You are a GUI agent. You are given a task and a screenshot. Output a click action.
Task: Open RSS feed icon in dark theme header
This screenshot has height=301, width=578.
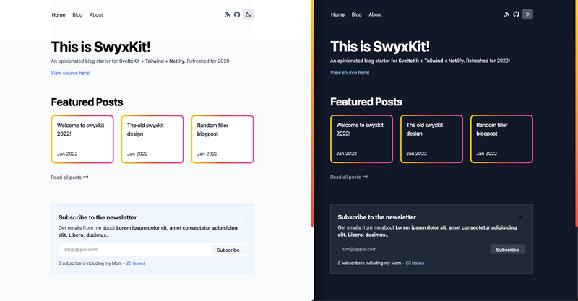pyautogui.click(x=506, y=14)
